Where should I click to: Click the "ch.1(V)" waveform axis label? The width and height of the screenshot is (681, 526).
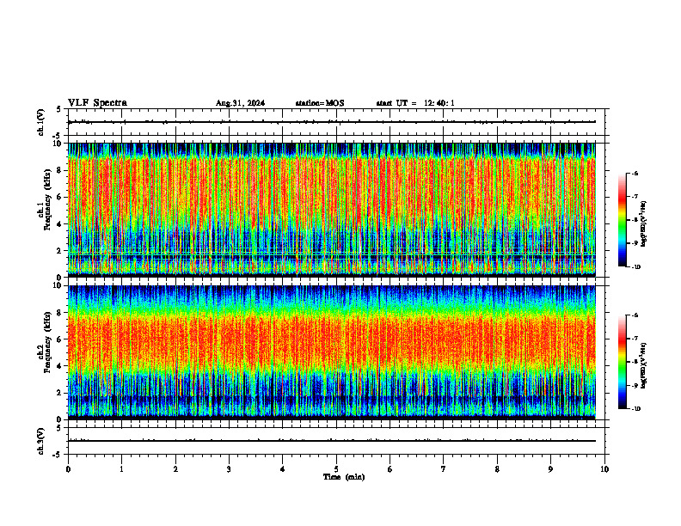point(40,122)
